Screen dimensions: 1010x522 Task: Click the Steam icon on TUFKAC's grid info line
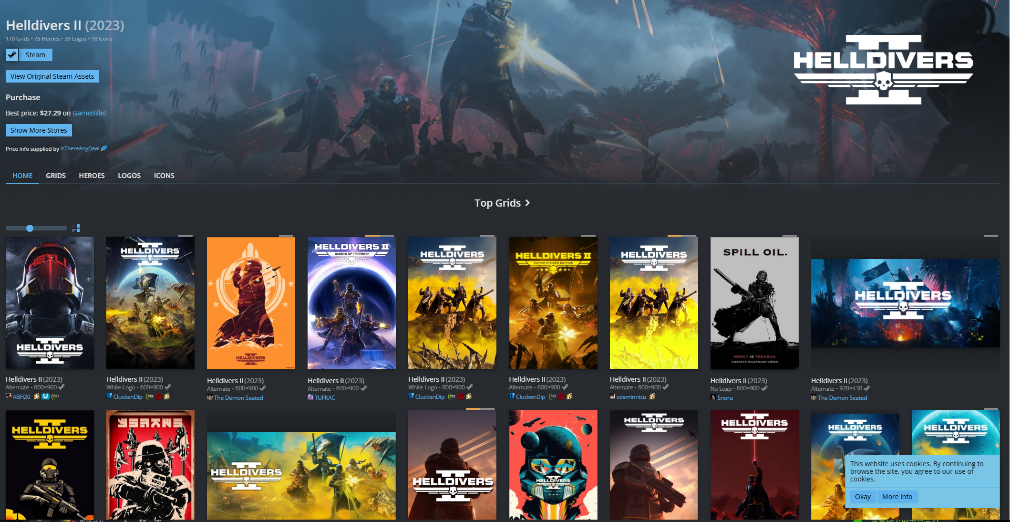click(x=363, y=388)
